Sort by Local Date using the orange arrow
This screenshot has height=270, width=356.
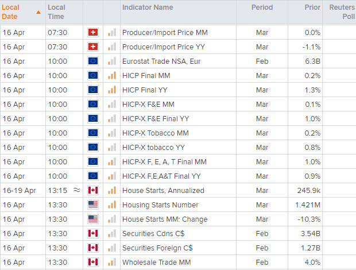tap(38, 12)
